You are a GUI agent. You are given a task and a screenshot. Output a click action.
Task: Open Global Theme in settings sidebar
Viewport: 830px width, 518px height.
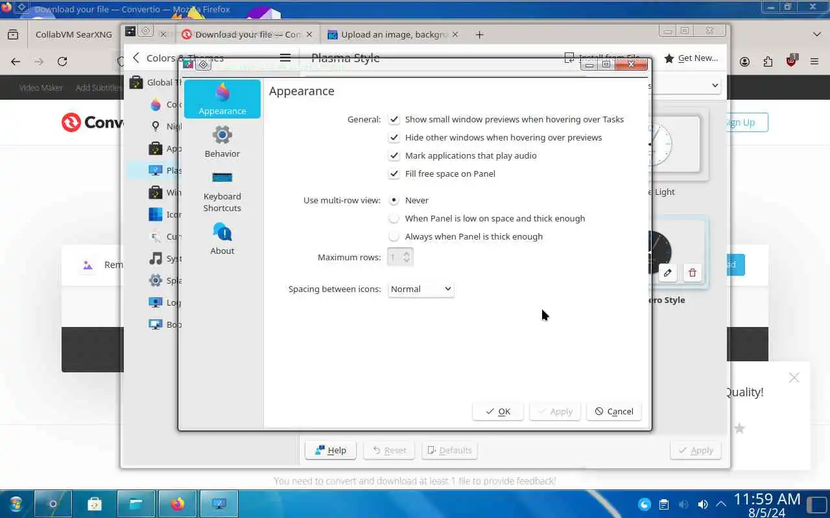tap(156, 82)
